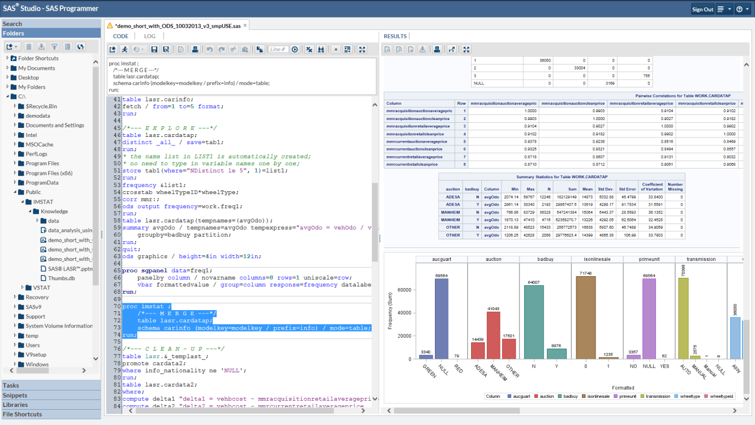Click the Run program running-man icon
This screenshot has height=425, width=755.
(x=124, y=49)
